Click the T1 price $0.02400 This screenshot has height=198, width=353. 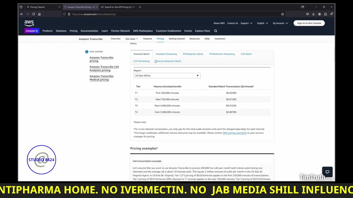click(x=231, y=93)
